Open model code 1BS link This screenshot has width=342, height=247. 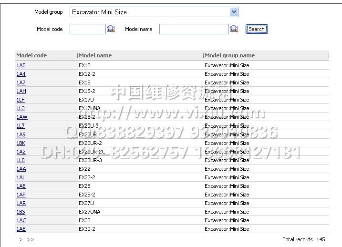pos(21,212)
